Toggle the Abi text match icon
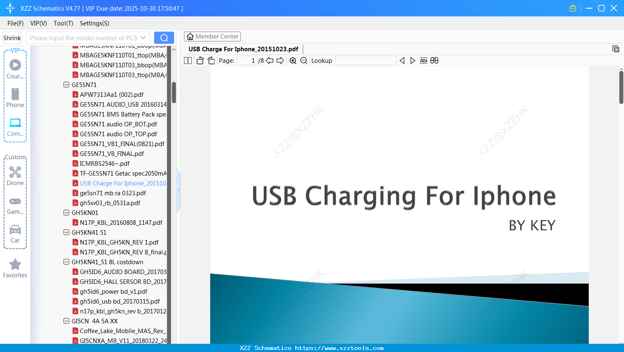This screenshot has width=624, height=352. [x=424, y=60]
